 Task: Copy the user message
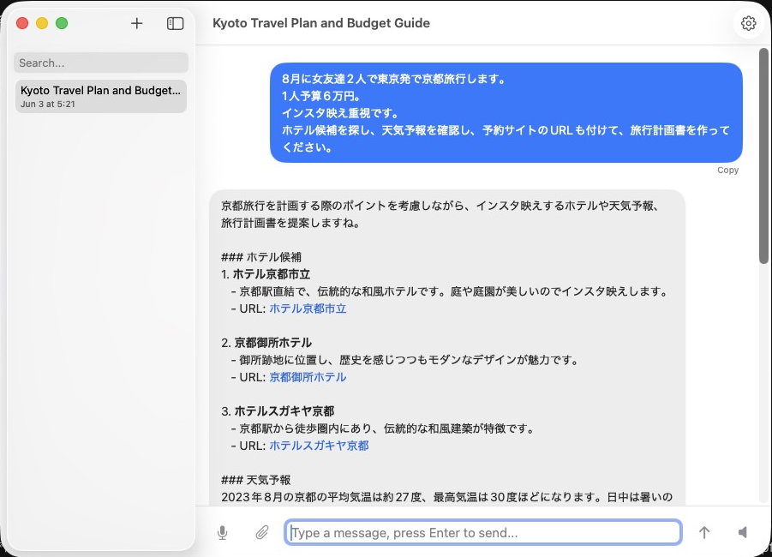click(x=727, y=170)
